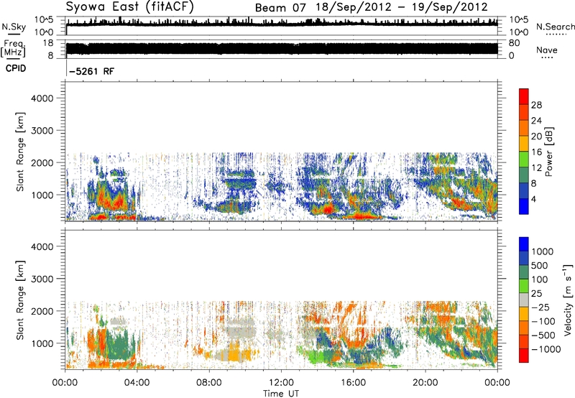575x398 pixels.
Task: Click the "3000" tick of the Power panel
Action: click(42, 131)
